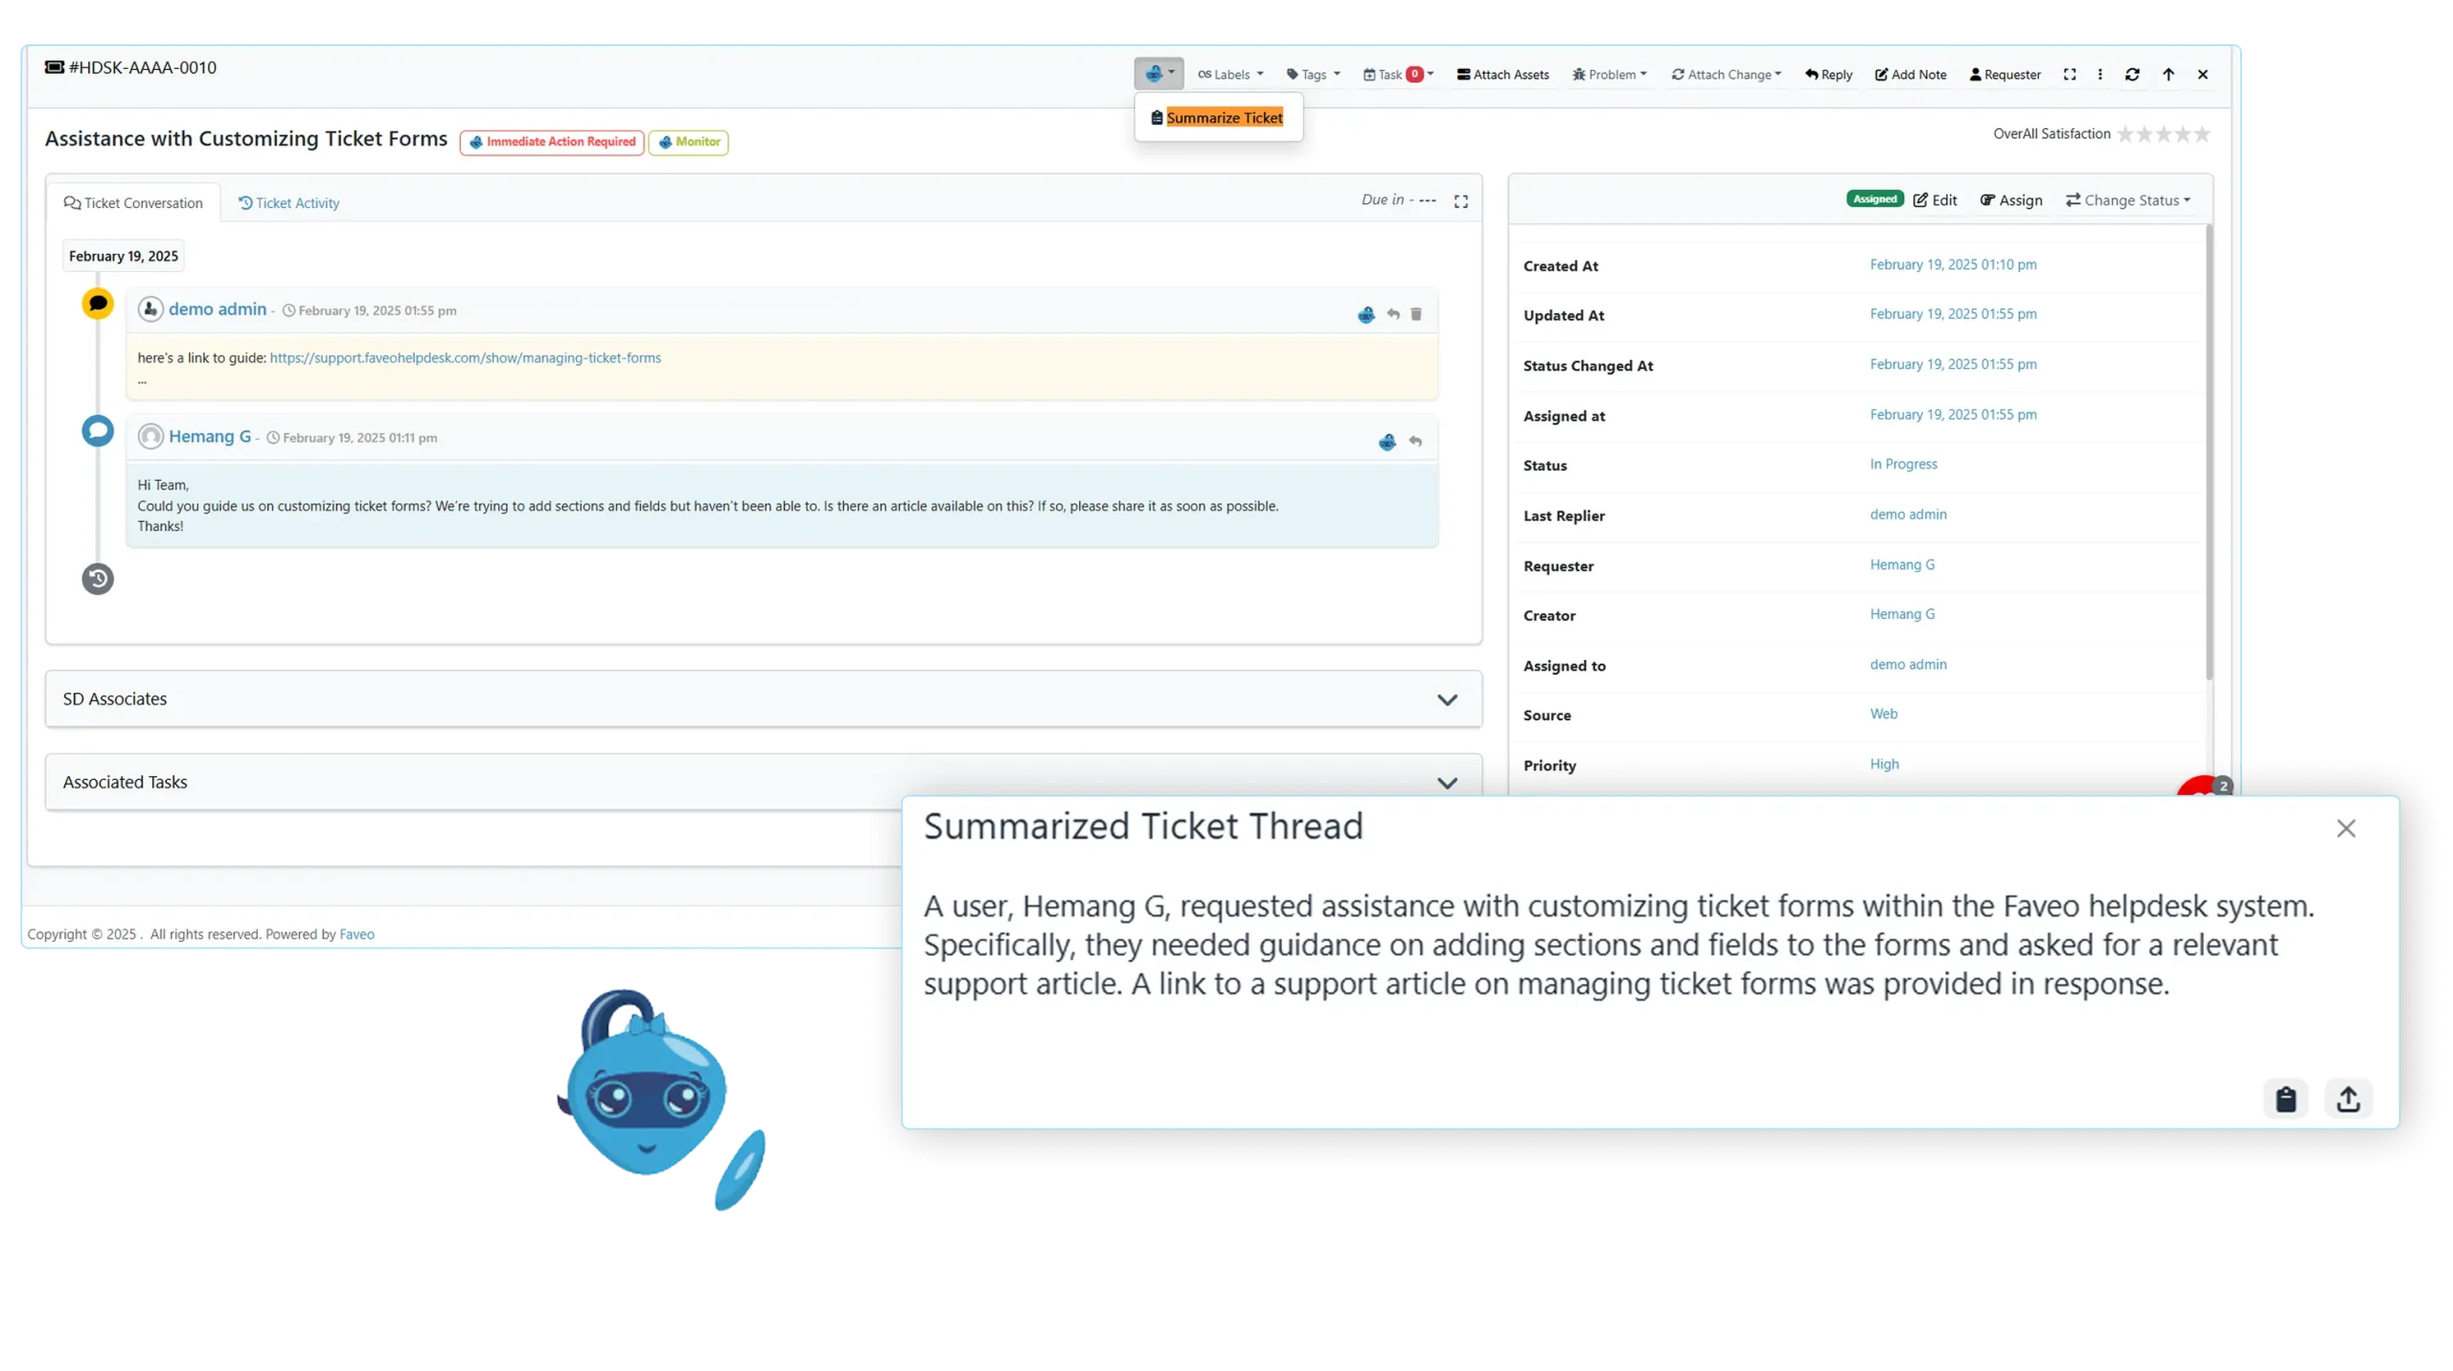Expand the Associated Tasks section

pyautogui.click(x=1447, y=783)
